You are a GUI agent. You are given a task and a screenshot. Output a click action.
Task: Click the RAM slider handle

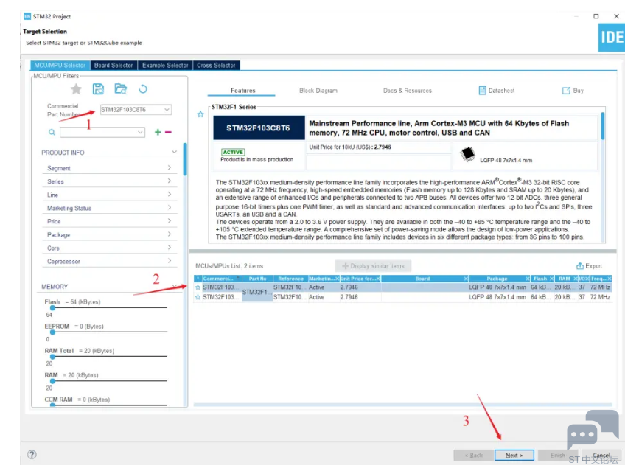click(52, 381)
